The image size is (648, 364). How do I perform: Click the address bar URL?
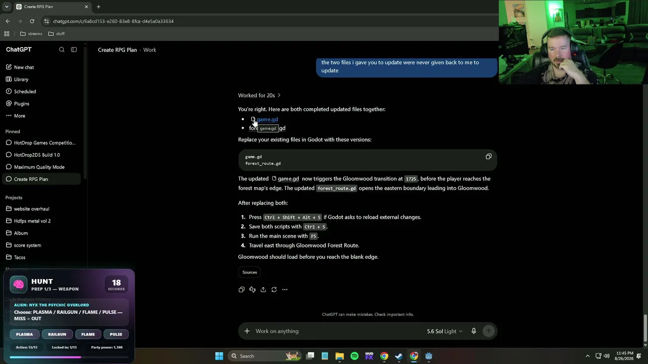113,21
